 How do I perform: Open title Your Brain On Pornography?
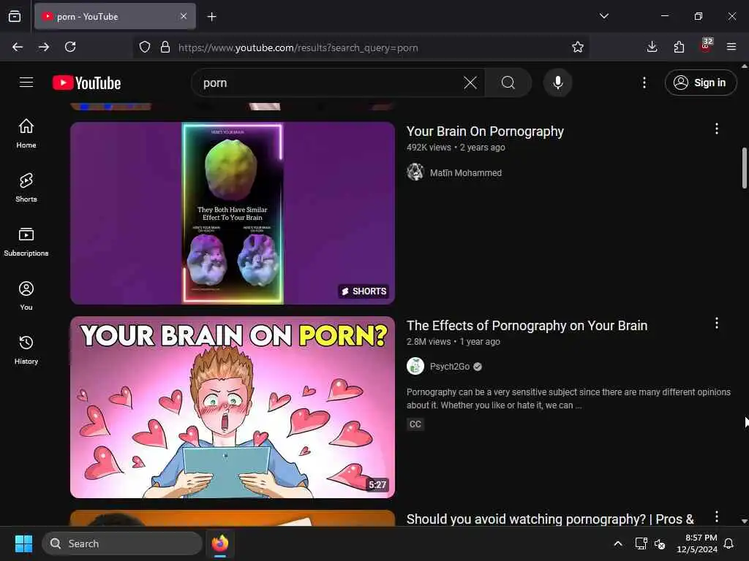pyautogui.click(x=485, y=131)
